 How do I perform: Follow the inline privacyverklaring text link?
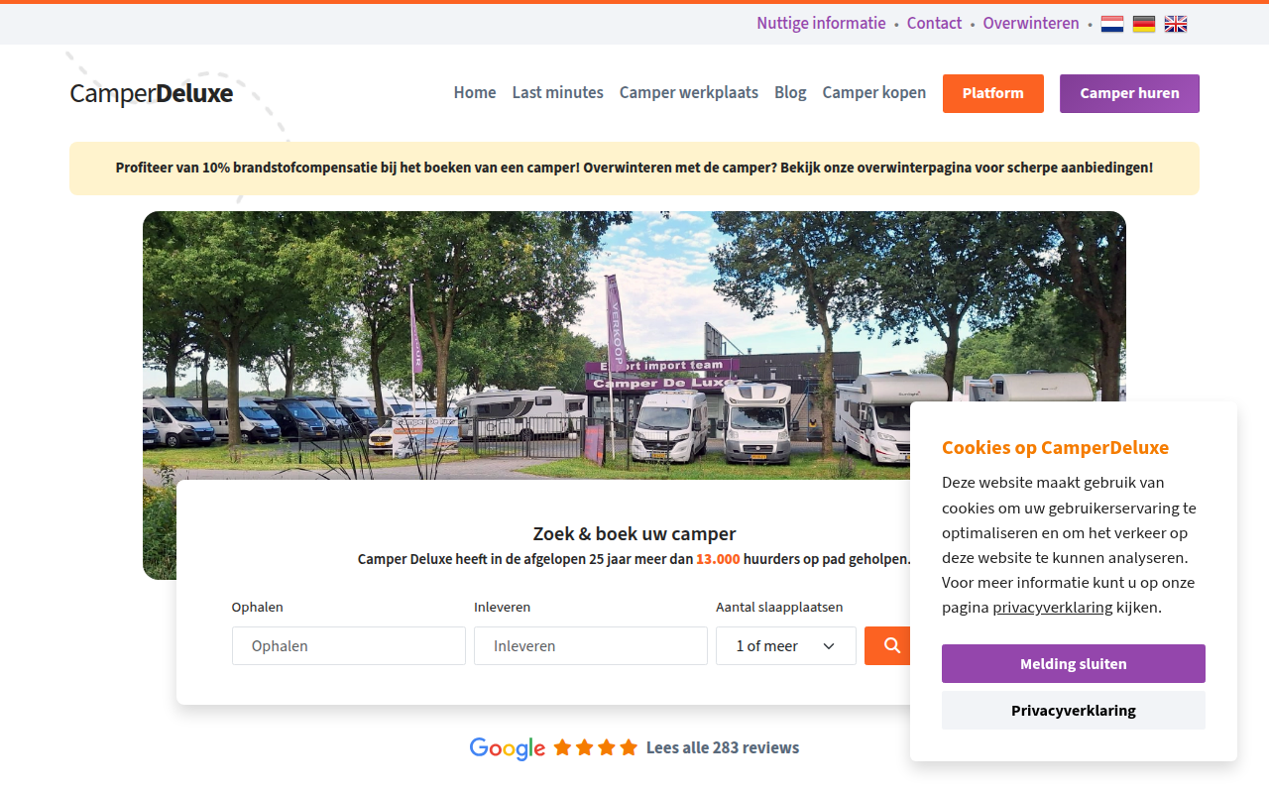(1053, 608)
